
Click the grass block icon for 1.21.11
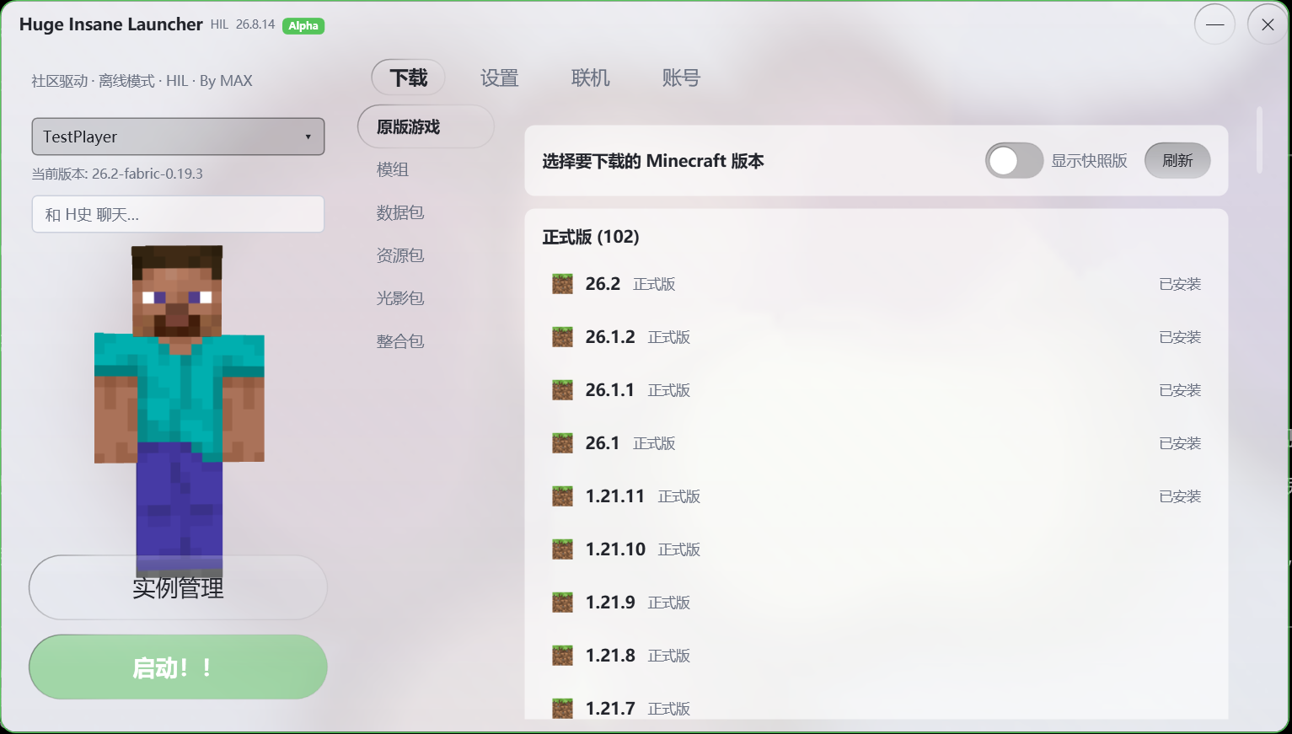point(562,496)
